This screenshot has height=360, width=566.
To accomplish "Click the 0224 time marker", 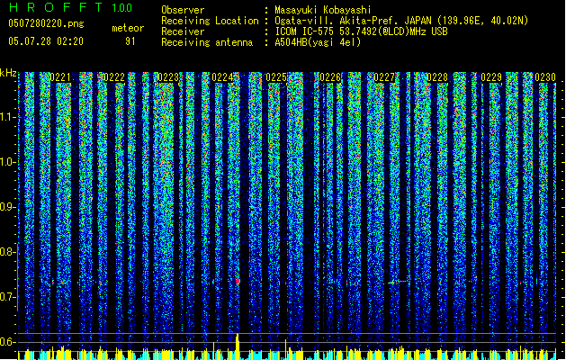I will 222,77.
